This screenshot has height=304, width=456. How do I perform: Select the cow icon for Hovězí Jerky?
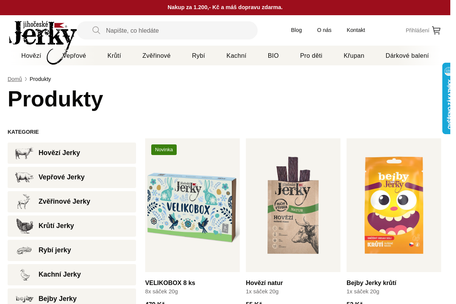24,153
